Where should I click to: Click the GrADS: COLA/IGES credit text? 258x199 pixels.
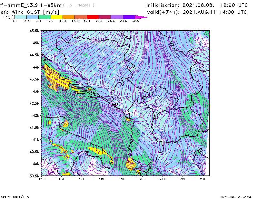[x=12, y=196]
